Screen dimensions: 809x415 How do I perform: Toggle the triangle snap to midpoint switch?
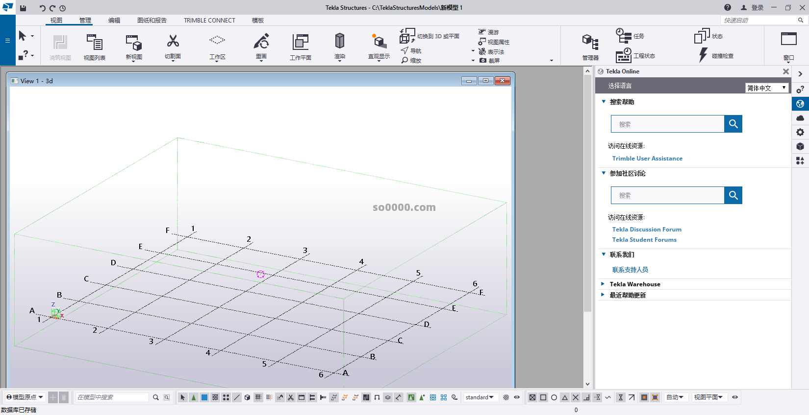(565, 397)
